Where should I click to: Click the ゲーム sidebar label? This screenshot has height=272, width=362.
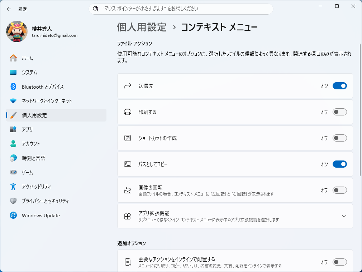point(27,172)
